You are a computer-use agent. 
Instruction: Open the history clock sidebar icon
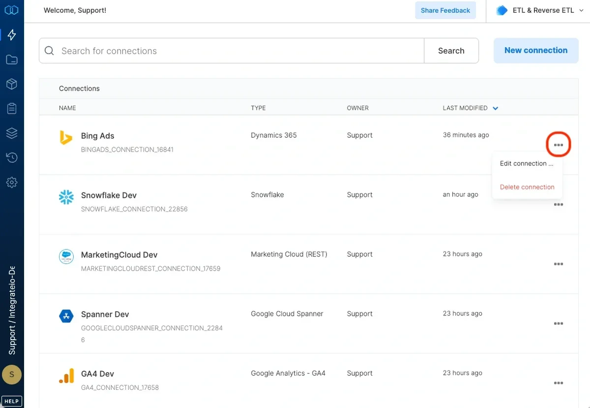click(12, 157)
